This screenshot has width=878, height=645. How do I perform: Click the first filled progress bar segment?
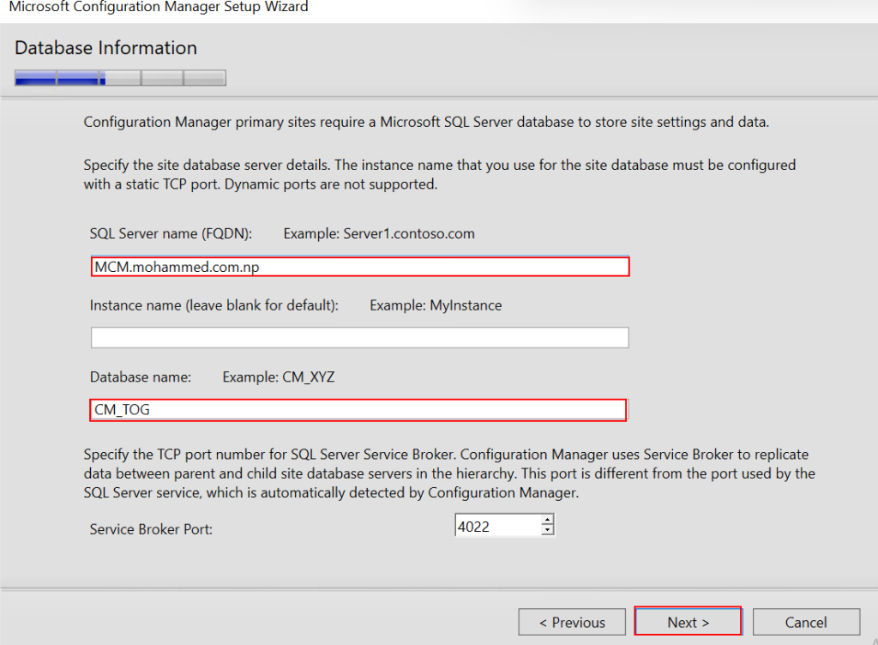click(x=35, y=79)
